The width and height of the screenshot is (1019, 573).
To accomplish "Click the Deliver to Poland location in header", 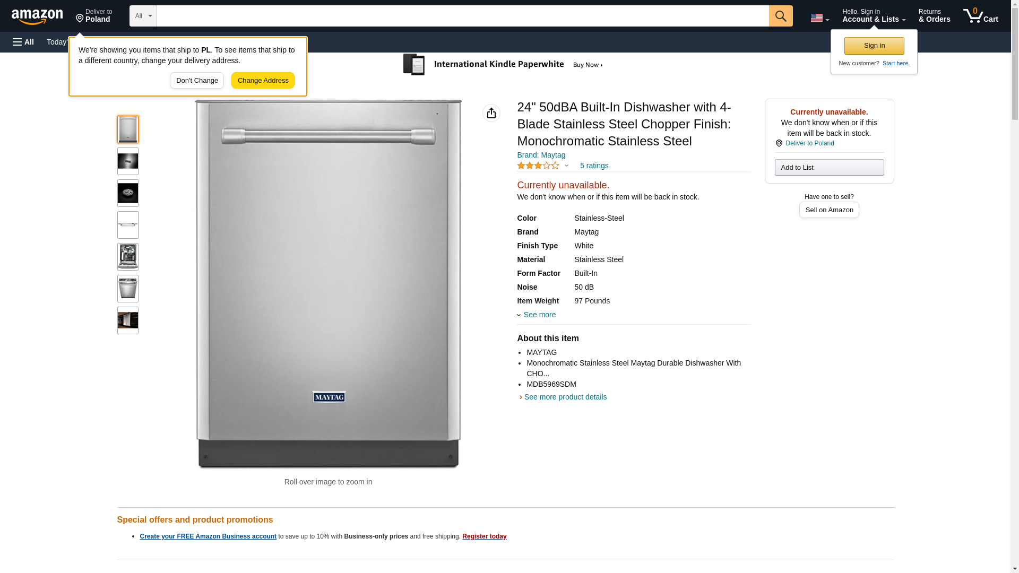I will pyautogui.click(x=94, y=16).
